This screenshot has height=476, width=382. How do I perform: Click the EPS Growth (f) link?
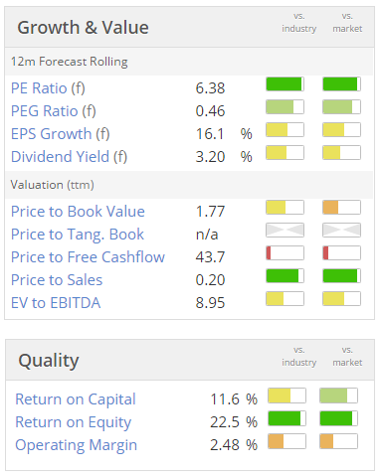[x=61, y=134]
